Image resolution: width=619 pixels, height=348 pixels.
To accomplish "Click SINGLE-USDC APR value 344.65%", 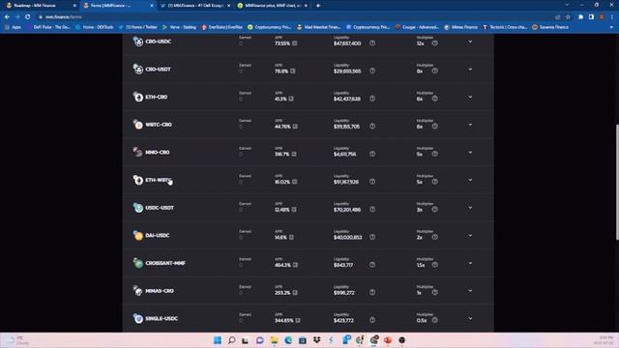I will [283, 320].
